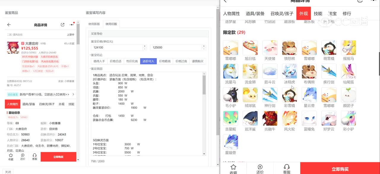The width and height of the screenshot is (380, 174).
Task: Select the 布偶熊 icon
Action: (x=309, y=71)
